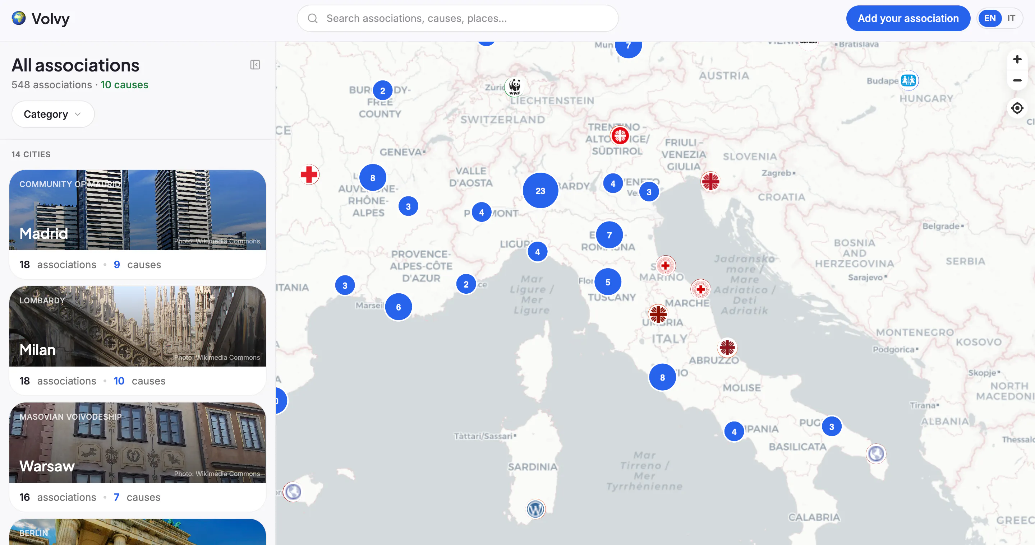Switch language to IT
The height and width of the screenshot is (545, 1035).
click(x=1011, y=18)
